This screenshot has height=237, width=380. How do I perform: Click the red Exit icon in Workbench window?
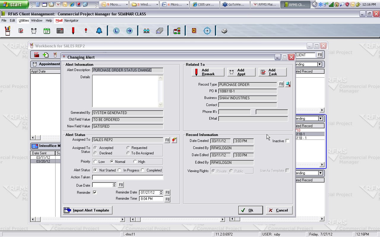coord(37,55)
